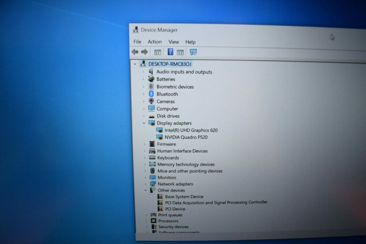Click the Biometric devices fingerprint icon
Screen dimensions: 366x244
point(151,86)
